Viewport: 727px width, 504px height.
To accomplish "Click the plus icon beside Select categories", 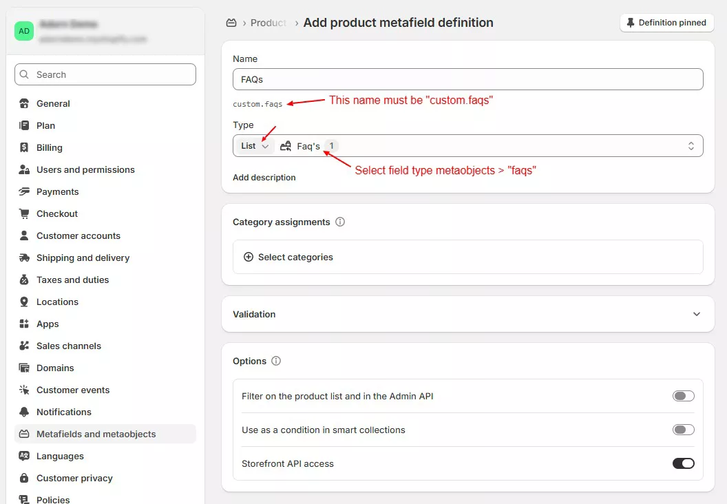I will (x=249, y=257).
